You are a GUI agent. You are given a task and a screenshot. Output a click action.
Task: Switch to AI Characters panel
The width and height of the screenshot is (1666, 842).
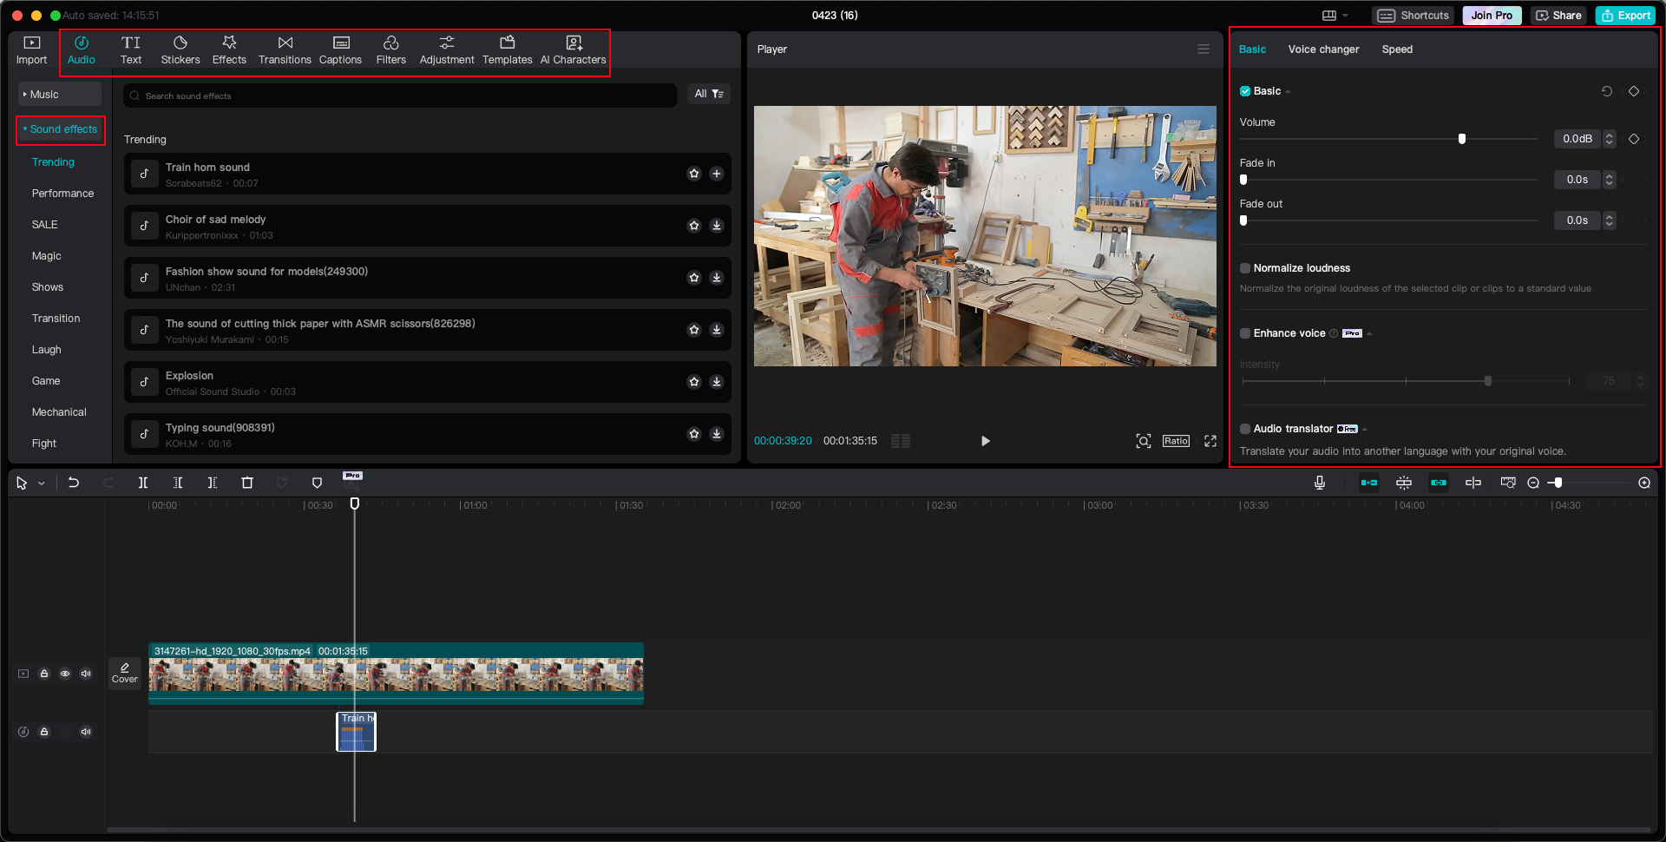[x=573, y=49]
